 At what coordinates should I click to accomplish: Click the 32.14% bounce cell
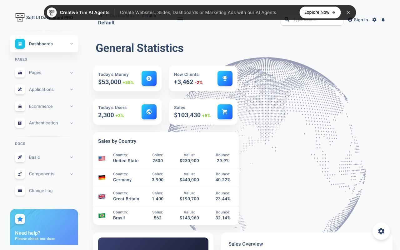pos(223,218)
